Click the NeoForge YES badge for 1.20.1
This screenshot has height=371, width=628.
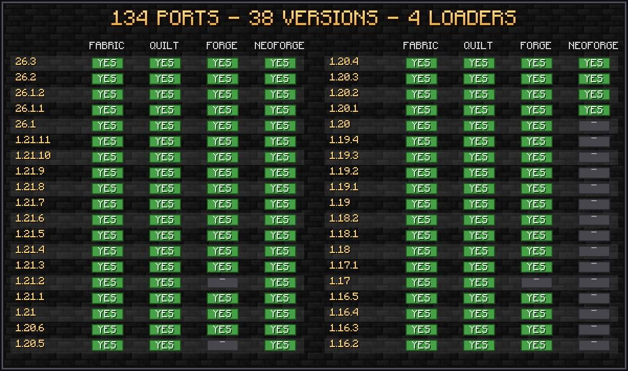click(594, 110)
